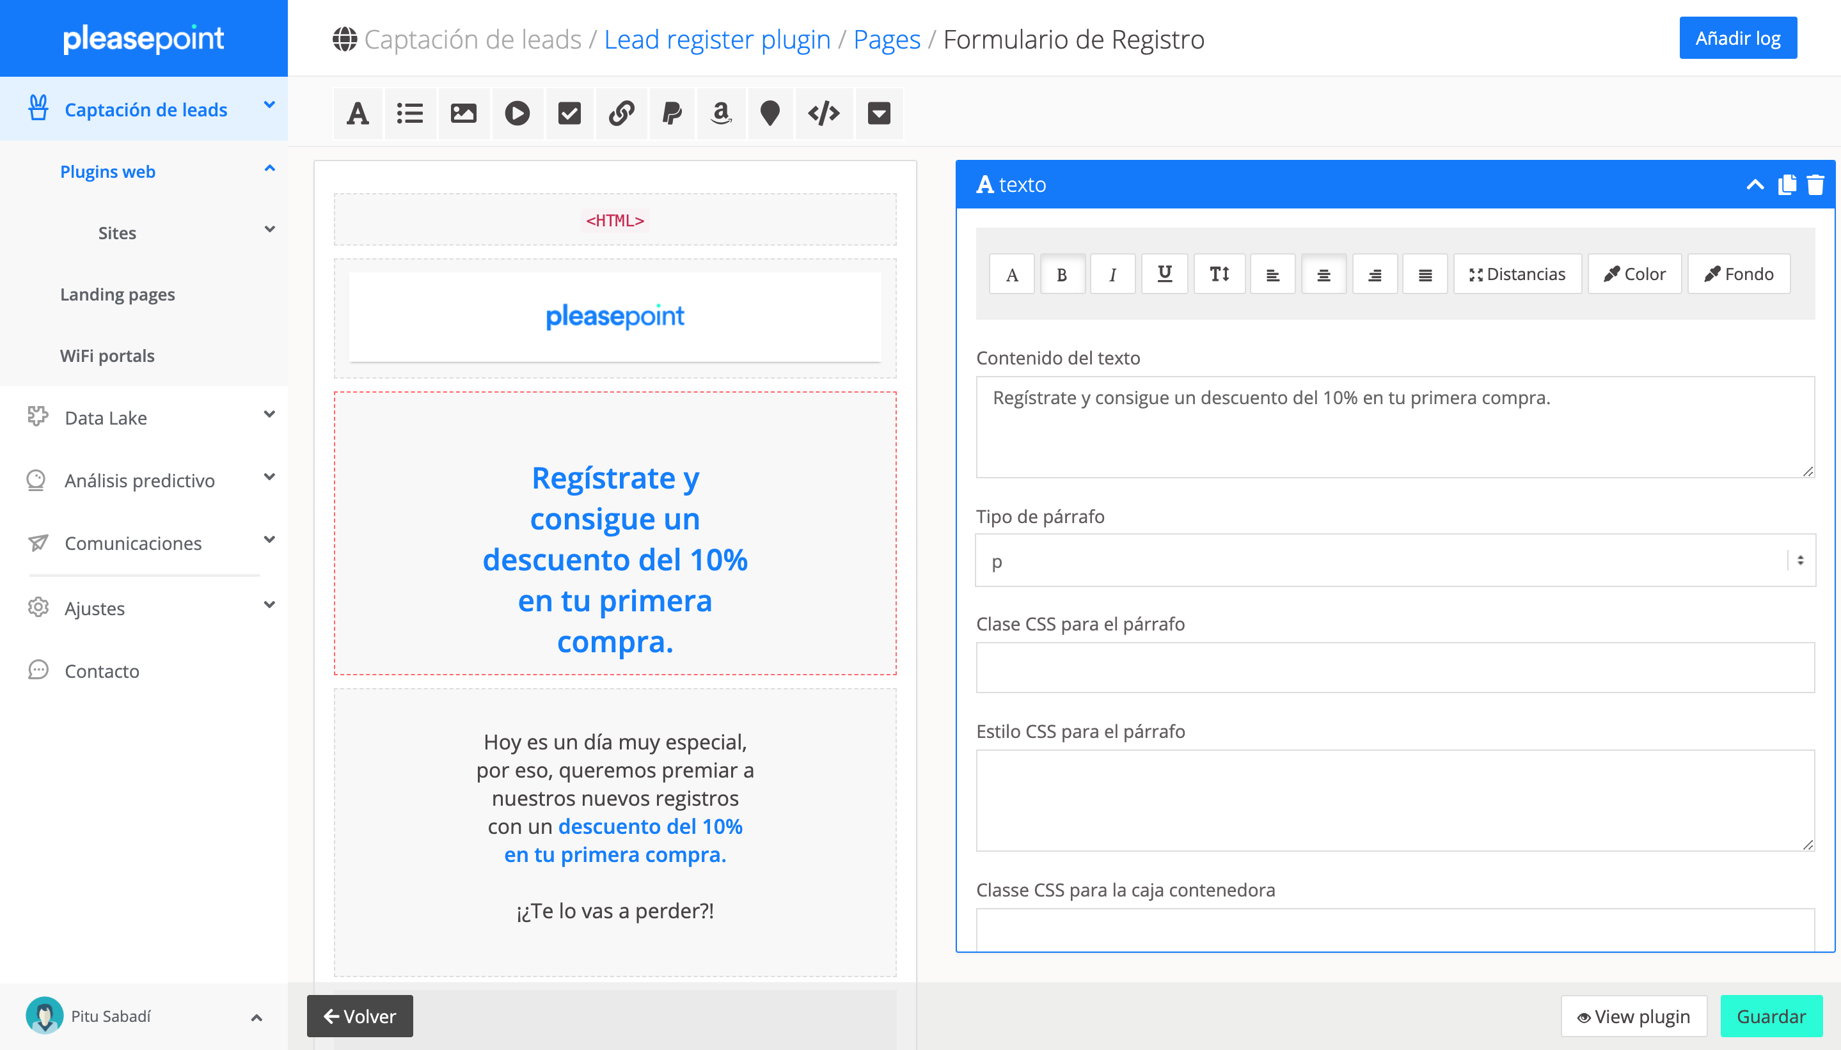Open the Color picker for text

(x=1634, y=274)
